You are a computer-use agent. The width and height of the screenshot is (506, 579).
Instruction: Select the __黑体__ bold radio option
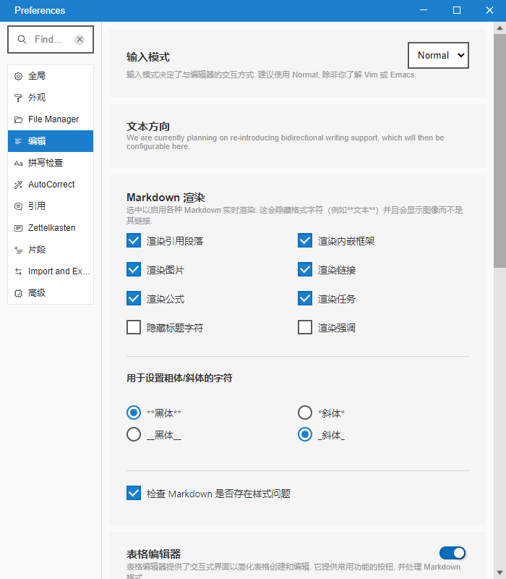click(x=134, y=435)
